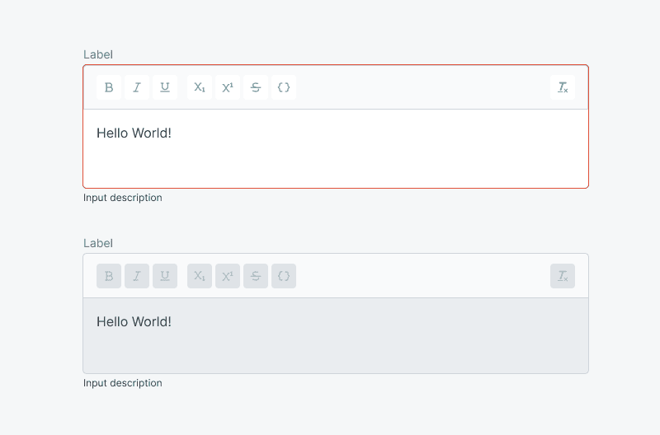Screen dimensions: 660x435
Task: Click the Label above the disabled editor
Action: click(98, 243)
